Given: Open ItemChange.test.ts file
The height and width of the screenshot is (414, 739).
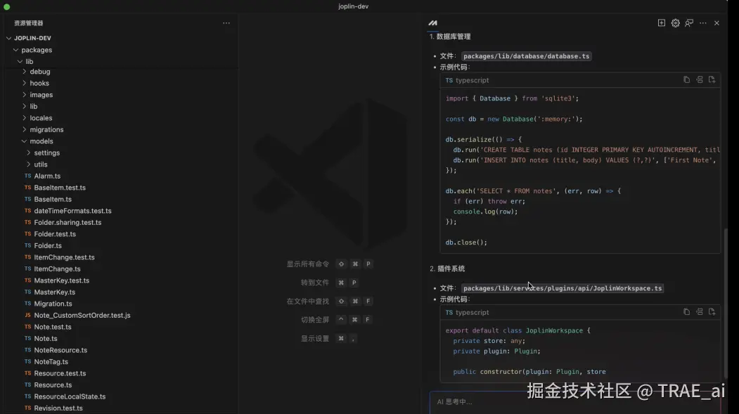Looking at the screenshot, I should [x=64, y=257].
